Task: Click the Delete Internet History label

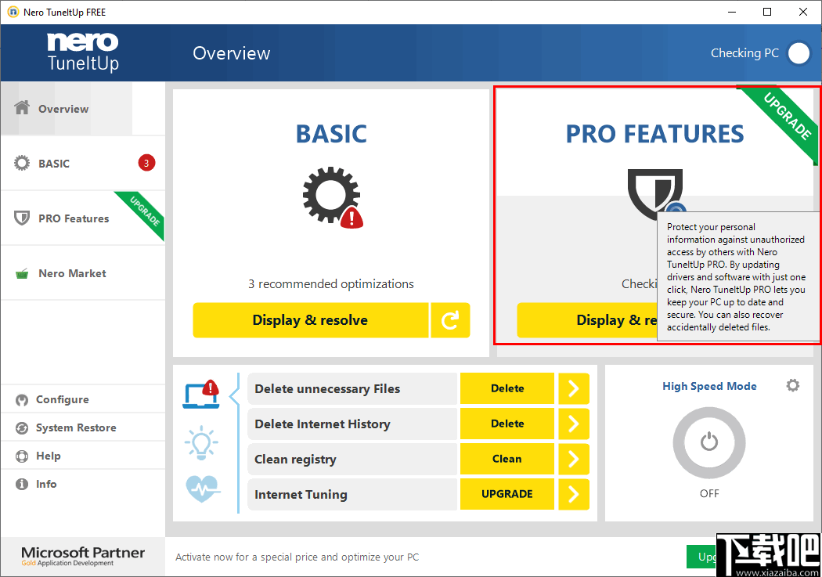Action: coord(323,424)
